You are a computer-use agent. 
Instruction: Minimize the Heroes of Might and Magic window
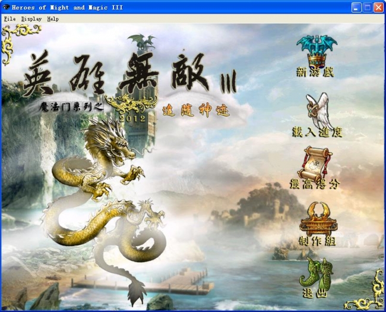coord(356,7)
